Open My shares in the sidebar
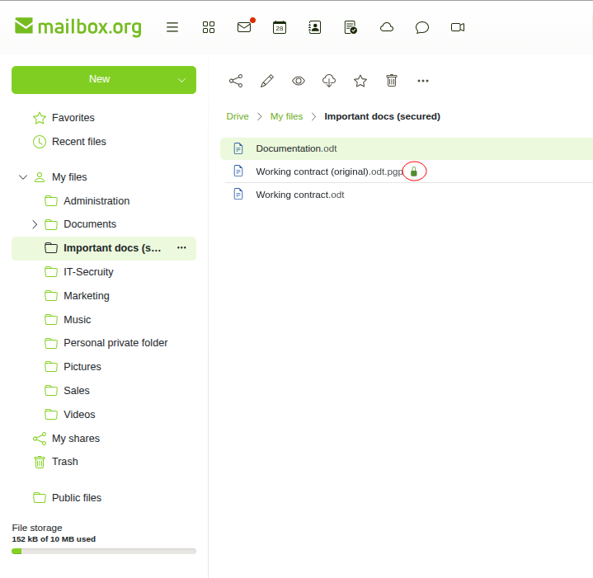Image resolution: width=593 pixels, height=578 pixels. [76, 439]
